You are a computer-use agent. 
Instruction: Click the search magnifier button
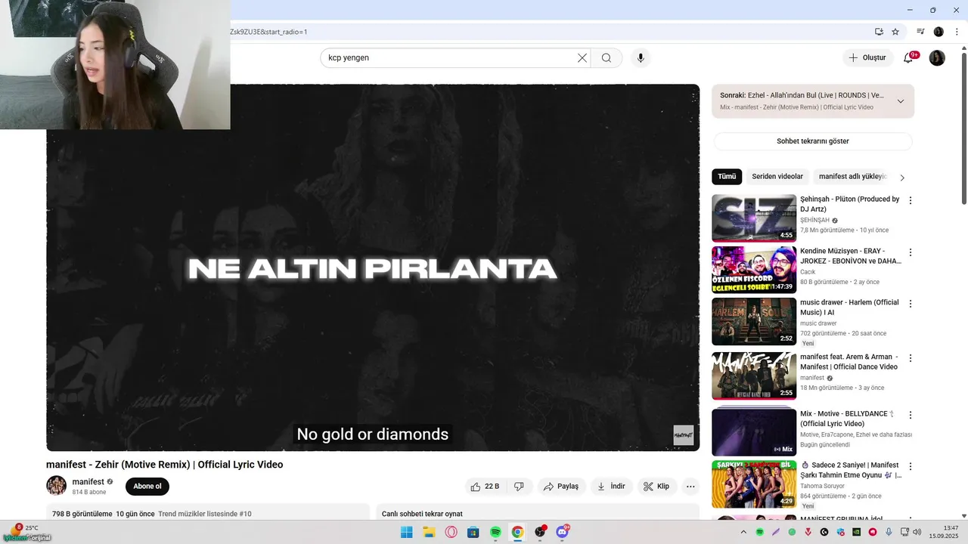607,57
